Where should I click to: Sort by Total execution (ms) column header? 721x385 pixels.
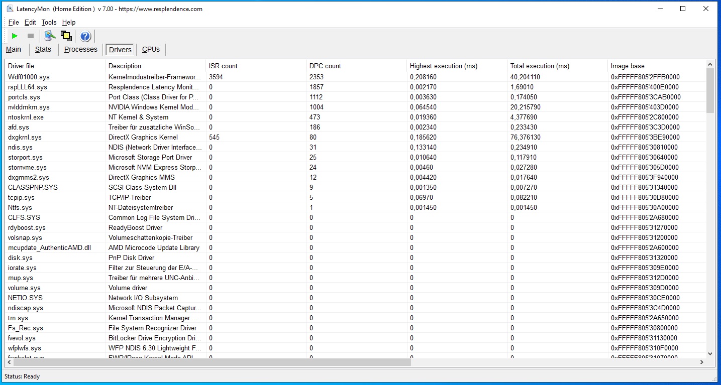(558, 66)
